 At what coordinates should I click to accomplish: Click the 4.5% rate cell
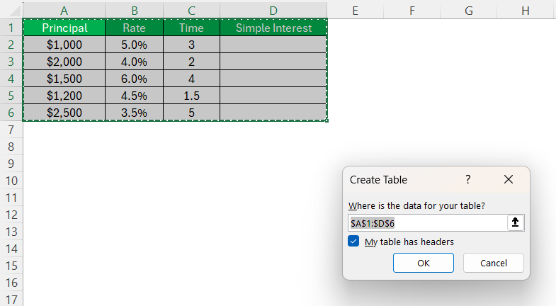tap(135, 96)
